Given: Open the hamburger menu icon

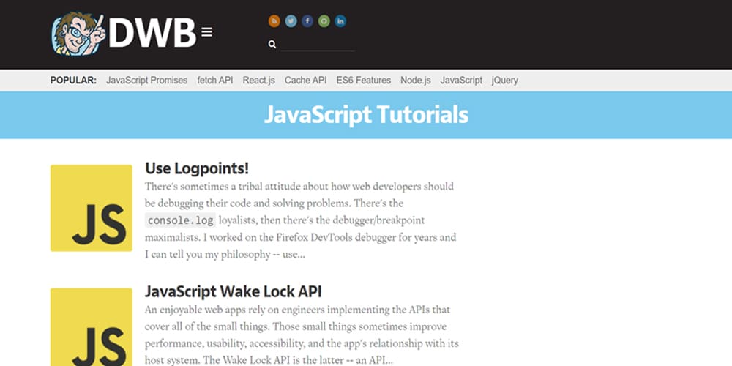Looking at the screenshot, I should [x=207, y=31].
